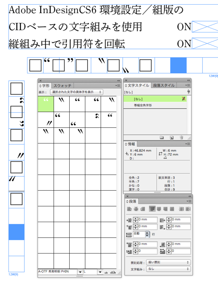The width and height of the screenshot is (218, 282).
Task: Switch to 段落スタイル tab
Action: tap(164, 85)
